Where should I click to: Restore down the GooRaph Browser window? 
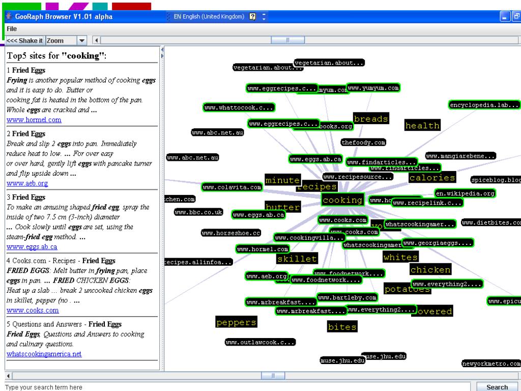(x=516, y=16)
